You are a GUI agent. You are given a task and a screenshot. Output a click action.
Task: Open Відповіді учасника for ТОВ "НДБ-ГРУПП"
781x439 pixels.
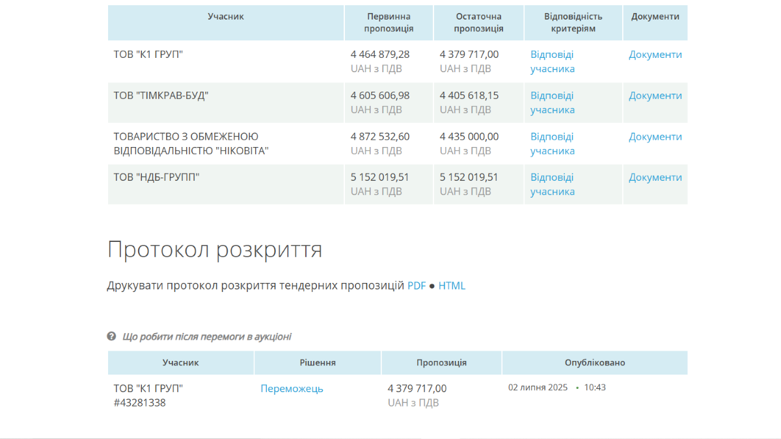point(553,184)
